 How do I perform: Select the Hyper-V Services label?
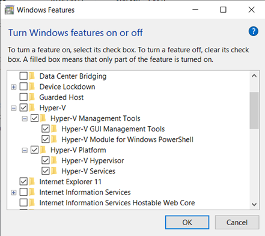click(x=88, y=171)
